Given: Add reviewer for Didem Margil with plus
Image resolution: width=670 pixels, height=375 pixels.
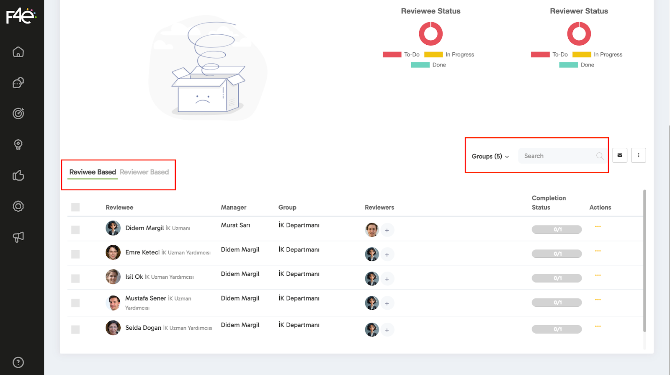Looking at the screenshot, I should pyautogui.click(x=387, y=230).
